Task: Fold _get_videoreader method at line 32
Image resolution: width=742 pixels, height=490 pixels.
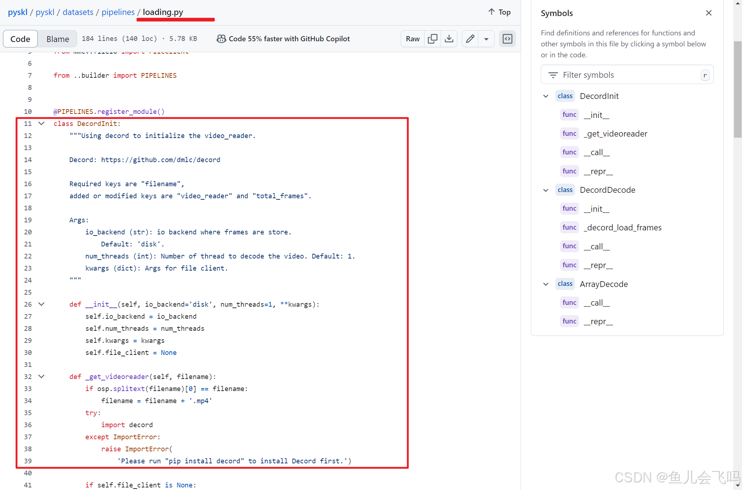Action: point(42,376)
